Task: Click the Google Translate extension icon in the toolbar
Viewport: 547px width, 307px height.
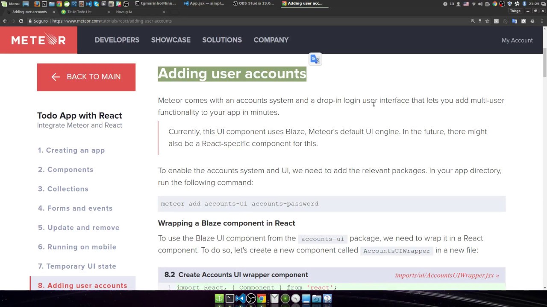Action: (515, 21)
